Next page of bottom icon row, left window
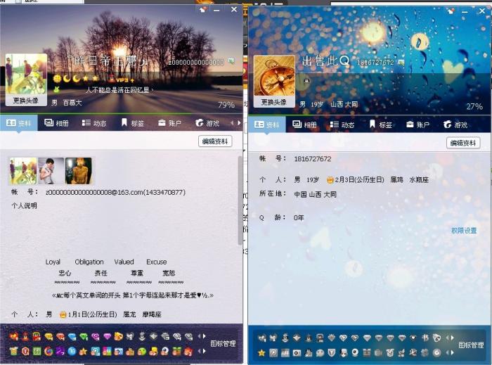Image resolution: width=492 pixels, height=365 pixels. 205,351
